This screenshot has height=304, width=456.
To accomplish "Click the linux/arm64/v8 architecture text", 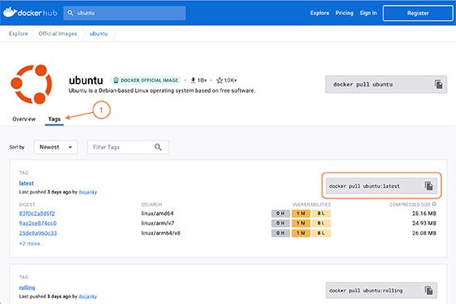I will point(161,233).
